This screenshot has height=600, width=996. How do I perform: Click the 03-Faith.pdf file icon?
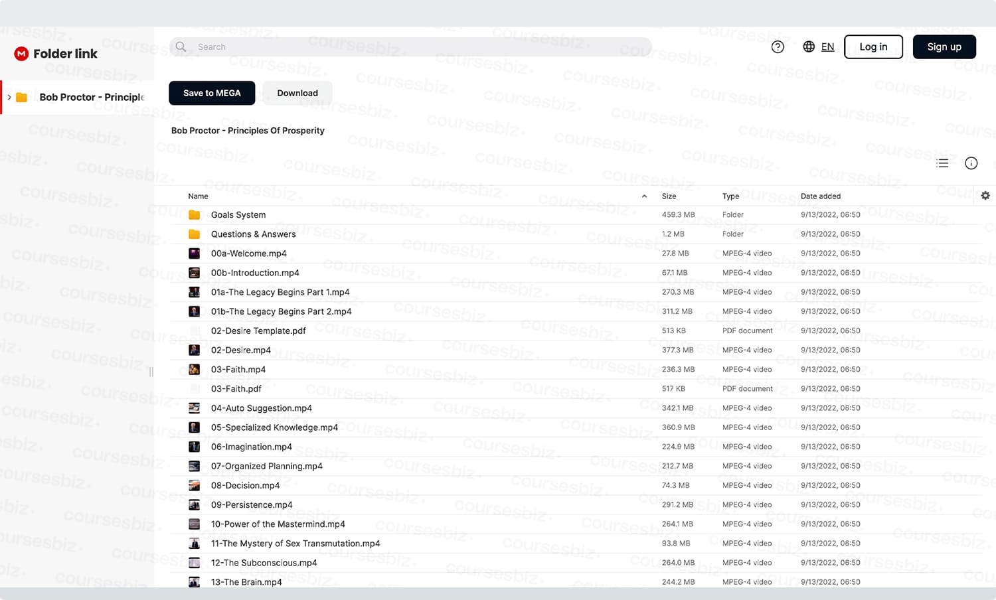pyautogui.click(x=194, y=389)
